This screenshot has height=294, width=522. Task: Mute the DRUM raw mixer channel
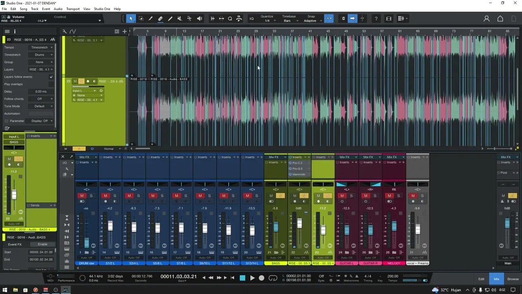82,196
